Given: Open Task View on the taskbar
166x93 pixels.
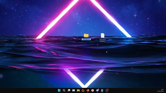Looking at the screenshot, I should click(69, 90).
